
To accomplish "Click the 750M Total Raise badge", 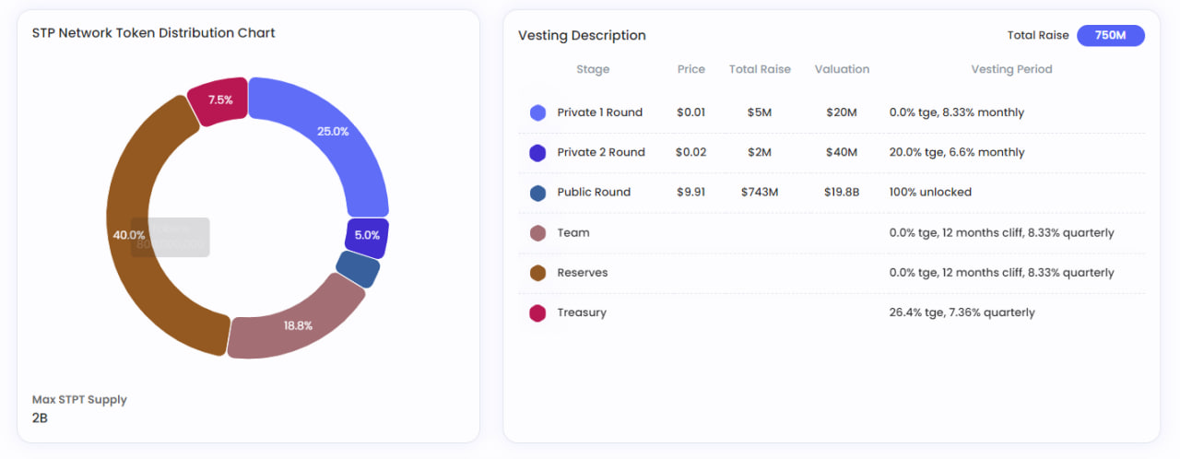I will pyautogui.click(x=1110, y=35).
